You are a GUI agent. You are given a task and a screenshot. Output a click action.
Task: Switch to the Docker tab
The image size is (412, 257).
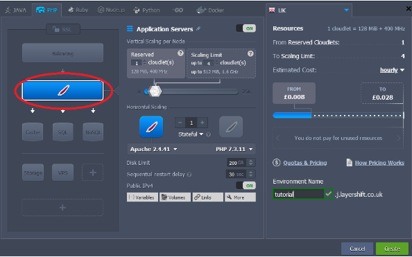point(210,10)
